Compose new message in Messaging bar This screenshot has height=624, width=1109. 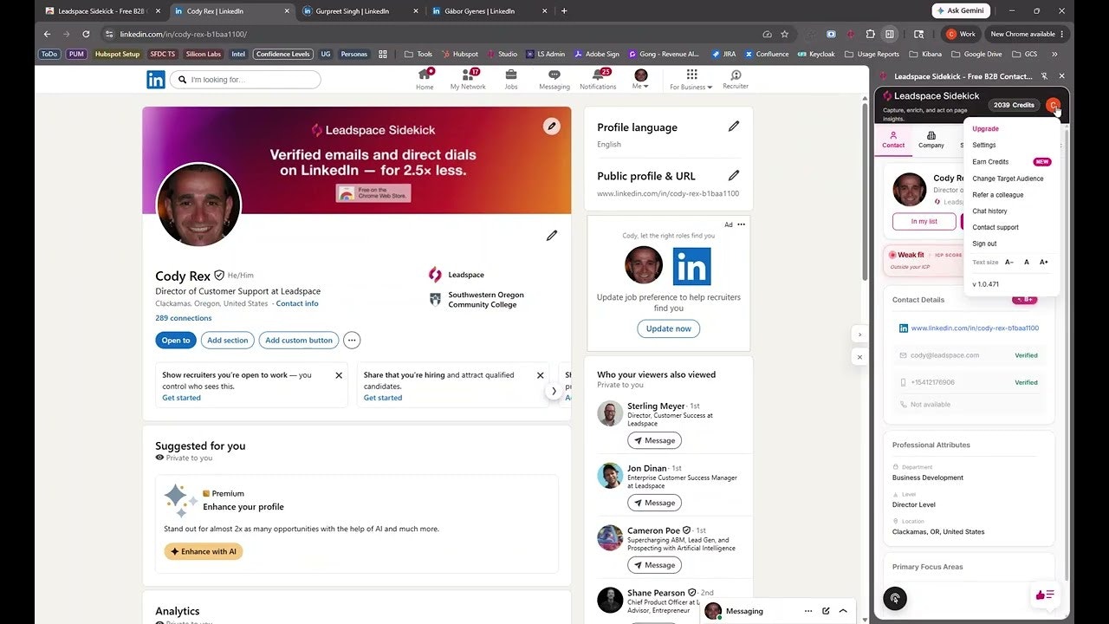point(826,611)
